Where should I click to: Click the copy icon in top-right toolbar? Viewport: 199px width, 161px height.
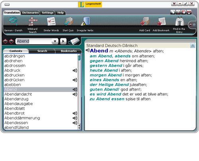(173, 12)
